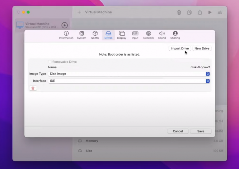This screenshot has height=169, width=239.
Task: Click the New Drive button
Action: tap(202, 48)
